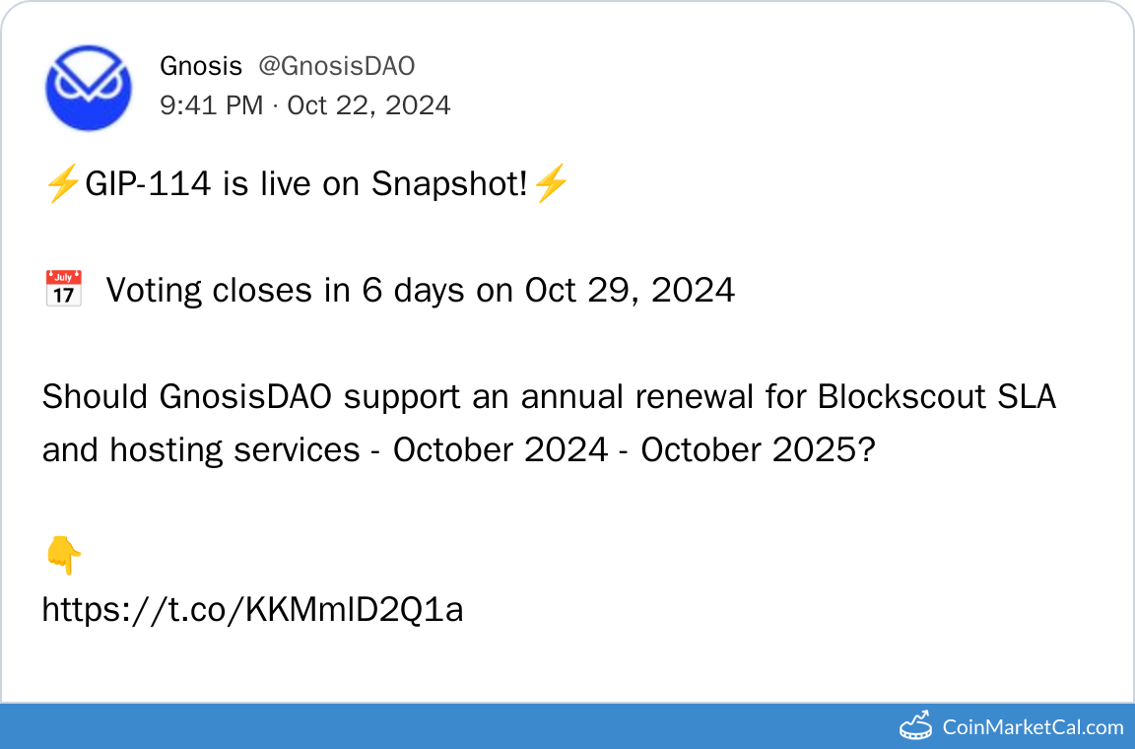Click the "Blockscout SLA" text
1135x749 pixels.
tap(936, 396)
